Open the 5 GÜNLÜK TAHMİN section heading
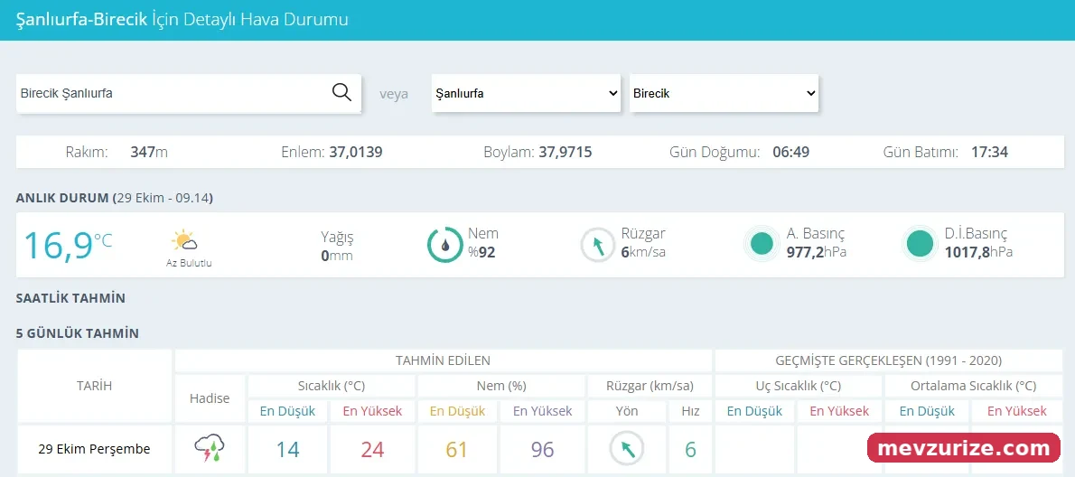Screen dimensions: 1075x477 [x=78, y=333]
